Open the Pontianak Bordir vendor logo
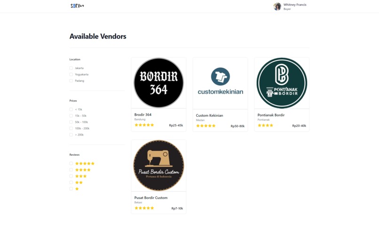Screen dimensions: 379x233 pos(282,83)
